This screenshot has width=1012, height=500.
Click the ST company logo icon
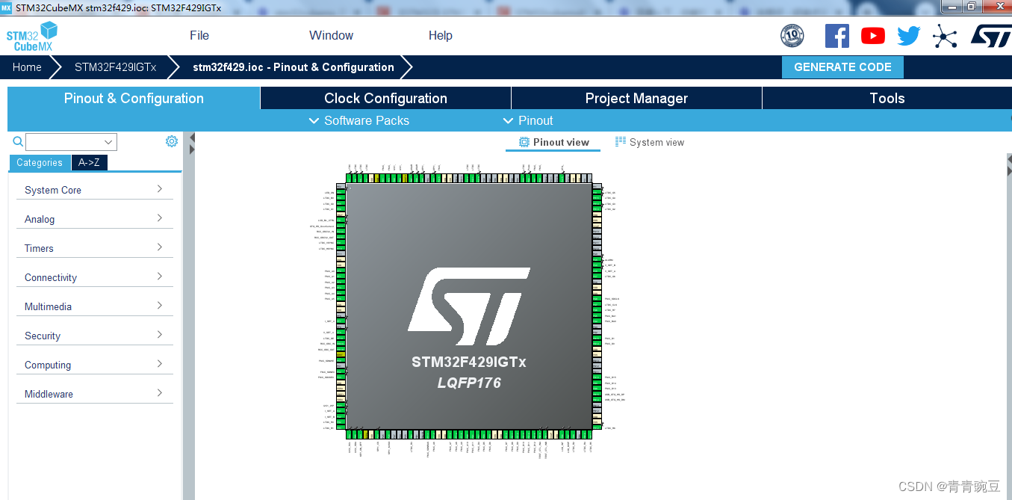(990, 36)
